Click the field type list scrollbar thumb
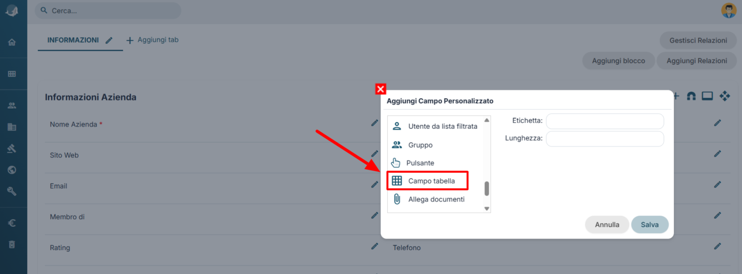742x274 pixels. coord(487,188)
